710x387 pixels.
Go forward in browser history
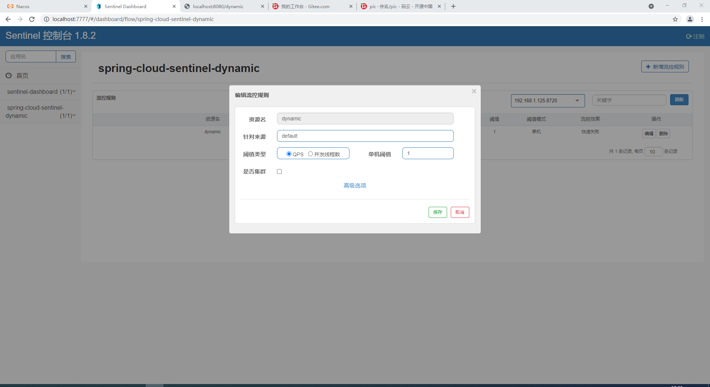(20, 19)
